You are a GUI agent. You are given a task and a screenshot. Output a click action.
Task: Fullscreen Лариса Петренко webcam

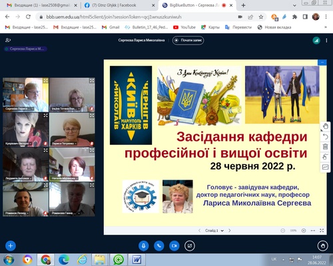92,116
